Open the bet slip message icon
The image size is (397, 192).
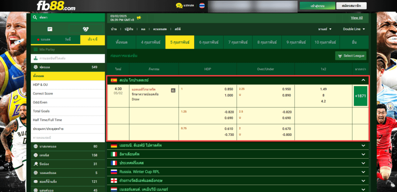click(x=50, y=29)
